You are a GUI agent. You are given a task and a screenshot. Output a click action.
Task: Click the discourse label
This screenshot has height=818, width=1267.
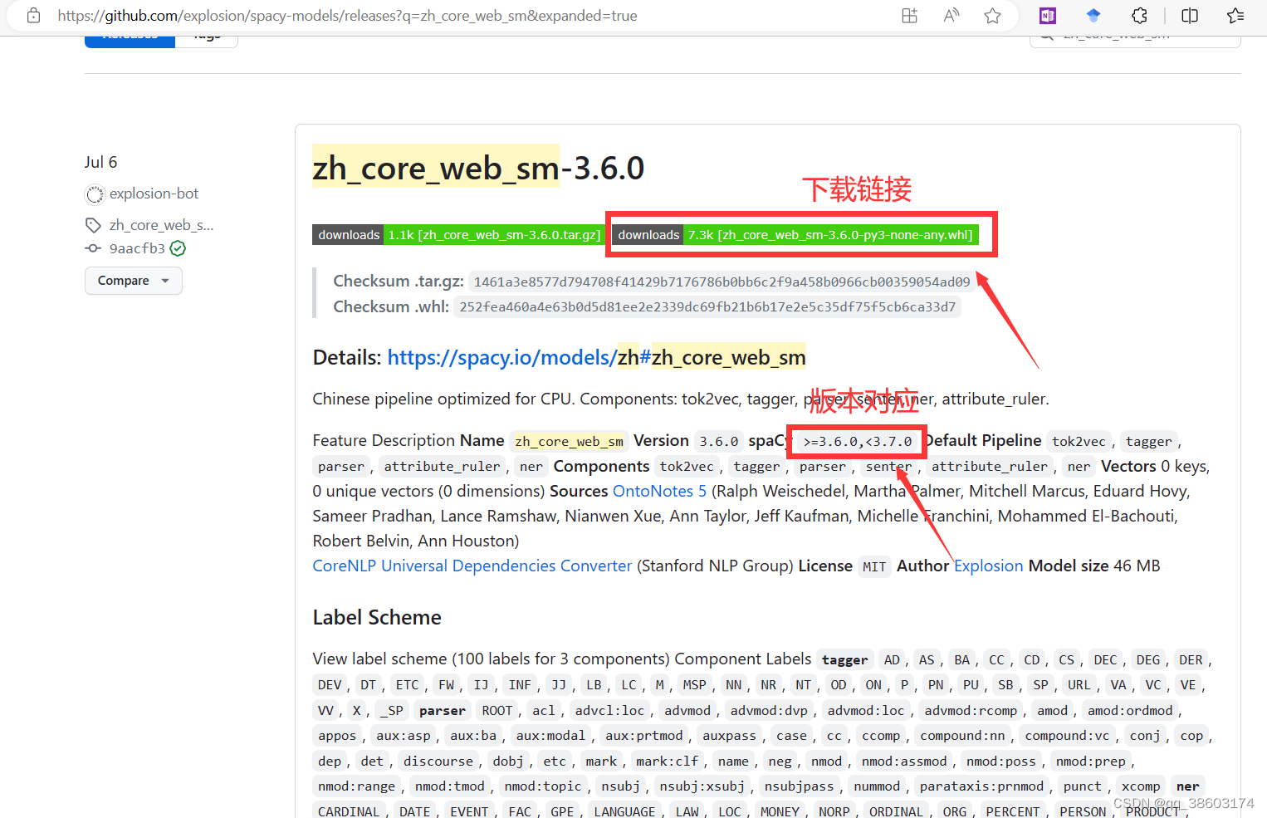[x=438, y=762]
